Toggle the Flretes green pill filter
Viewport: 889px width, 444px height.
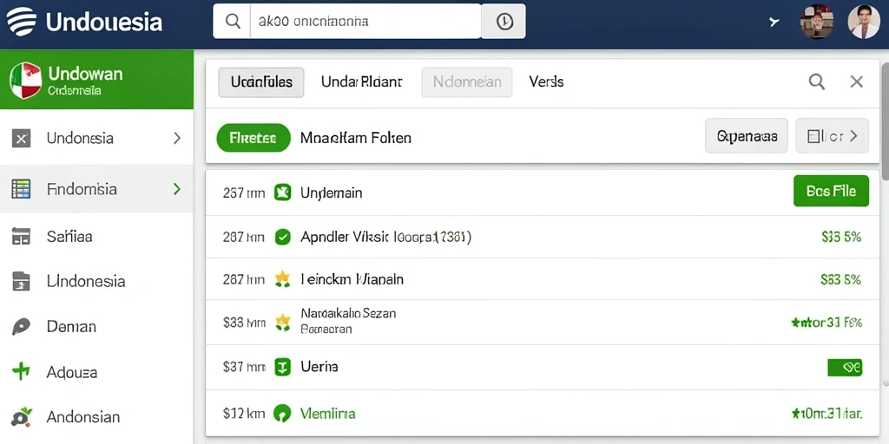254,138
